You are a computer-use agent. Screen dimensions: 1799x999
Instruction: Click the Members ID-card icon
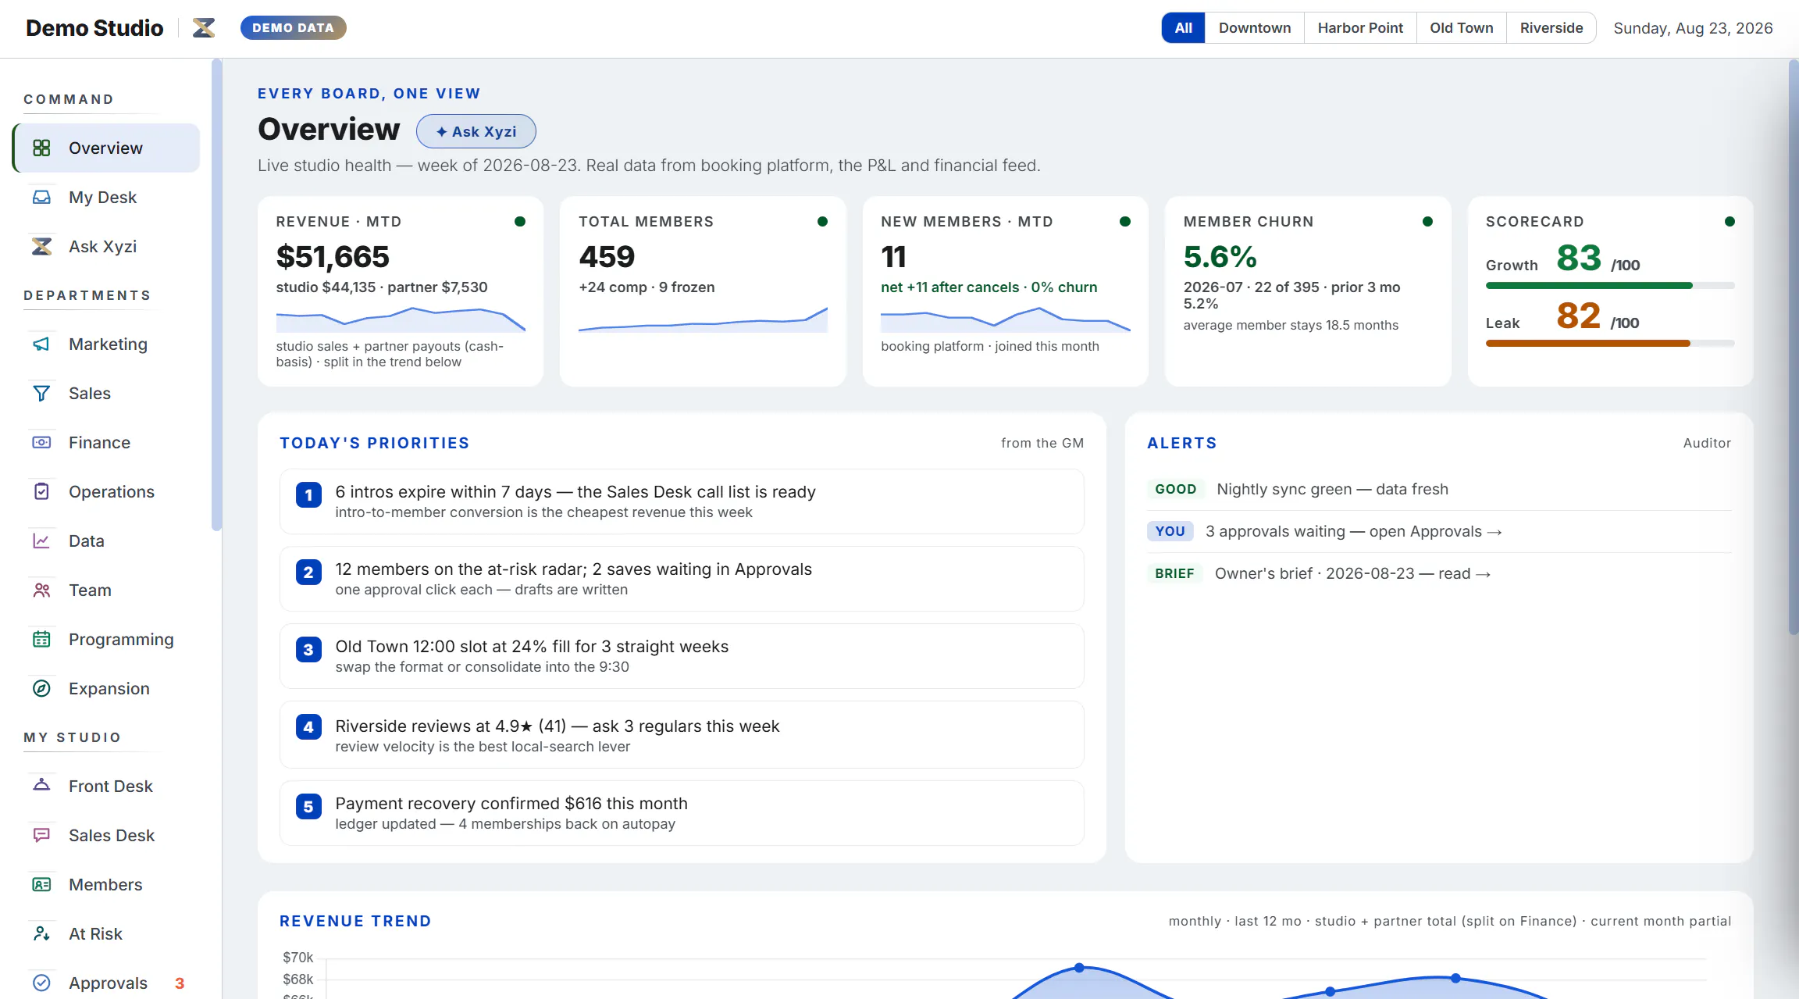(x=41, y=884)
